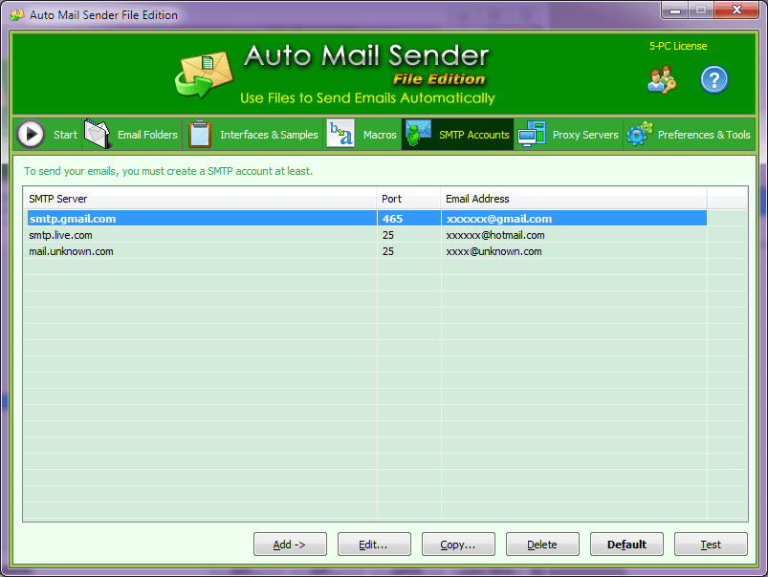Image resolution: width=768 pixels, height=577 pixels.
Task: Sort by the SMTP Server column header
Action: (200, 199)
